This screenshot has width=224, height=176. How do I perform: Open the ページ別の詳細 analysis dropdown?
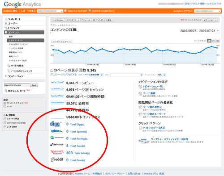point(93,75)
